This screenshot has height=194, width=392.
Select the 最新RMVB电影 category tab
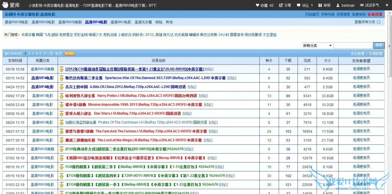point(16,22)
